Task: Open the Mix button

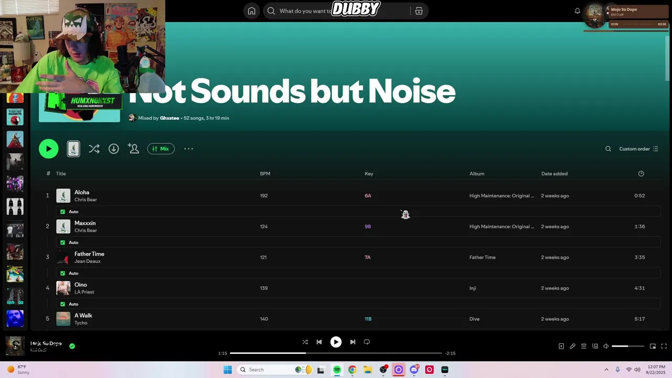Action: tap(161, 149)
